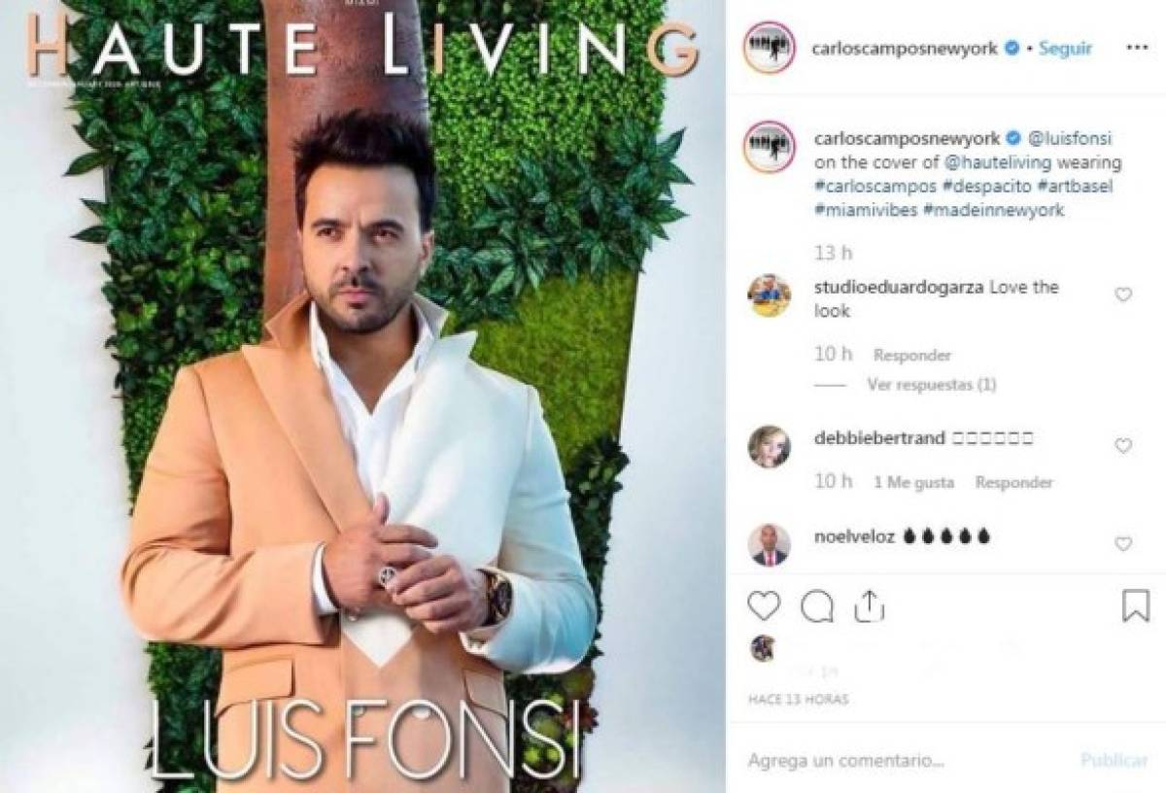1166x793 pixels.
Task: Open the carloscamposnewyork avatar in the header
Action: (x=769, y=49)
